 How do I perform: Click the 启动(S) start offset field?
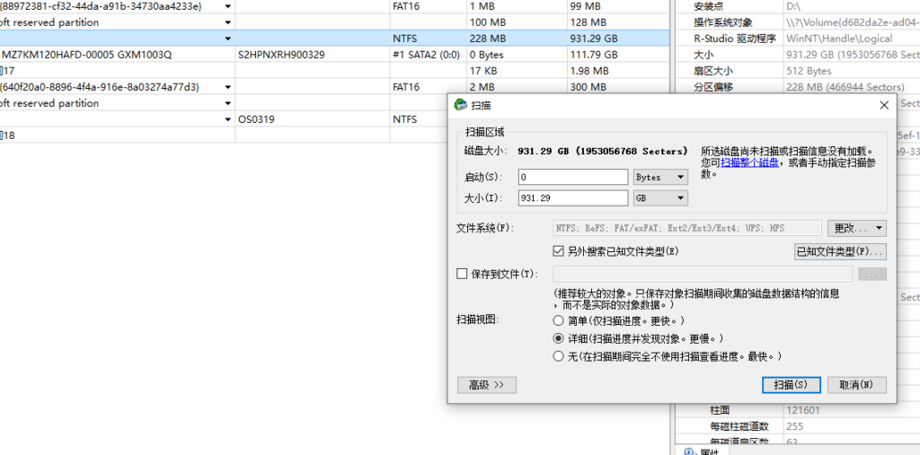[x=573, y=177]
